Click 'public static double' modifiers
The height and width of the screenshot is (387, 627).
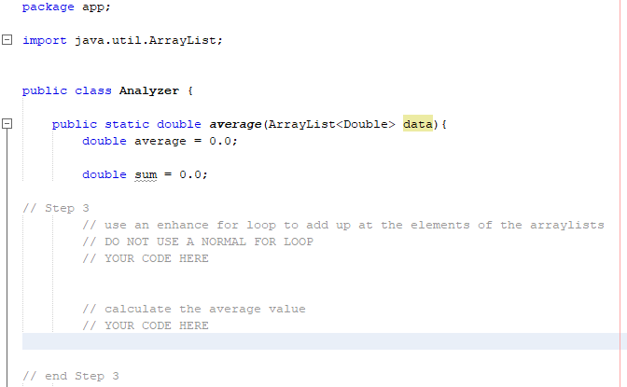[126, 124]
